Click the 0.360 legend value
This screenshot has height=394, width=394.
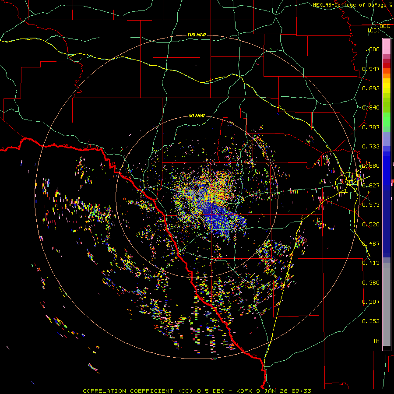click(371, 283)
